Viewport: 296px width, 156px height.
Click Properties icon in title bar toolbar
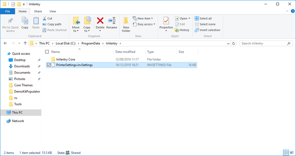(x=13, y=4)
